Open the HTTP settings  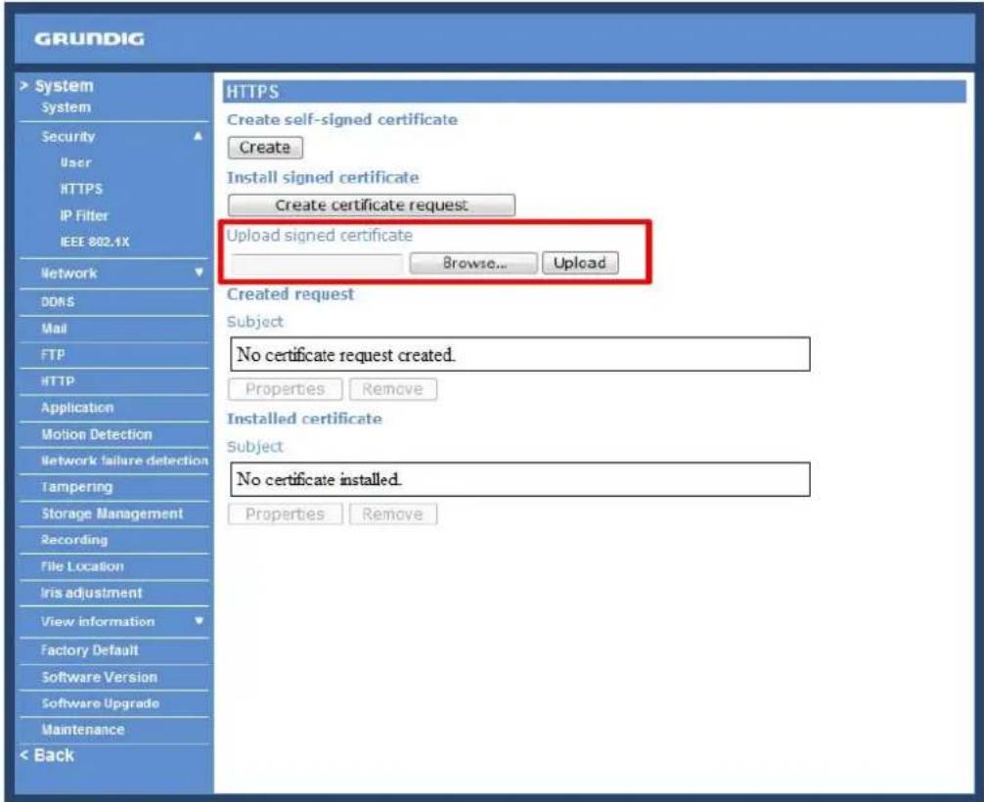point(58,380)
